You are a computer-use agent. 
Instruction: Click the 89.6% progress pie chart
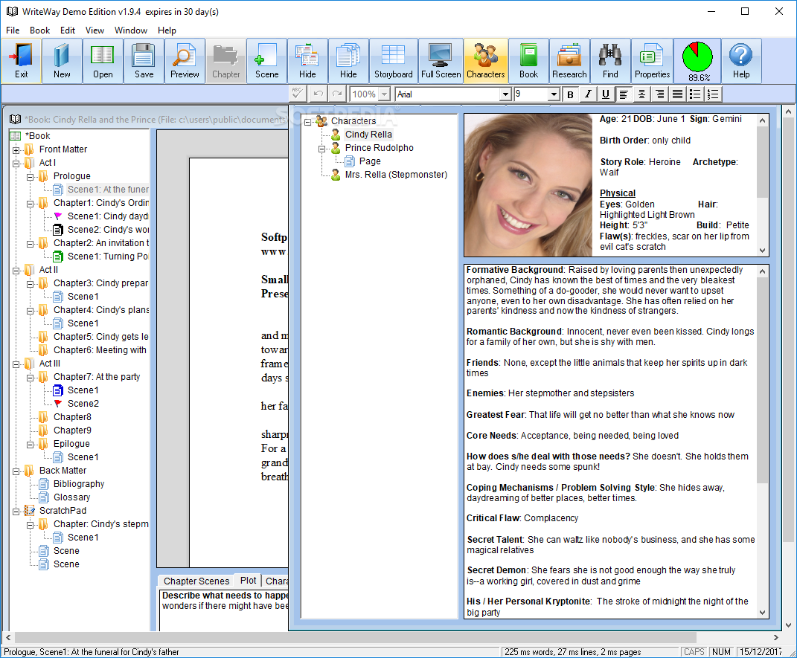697,57
